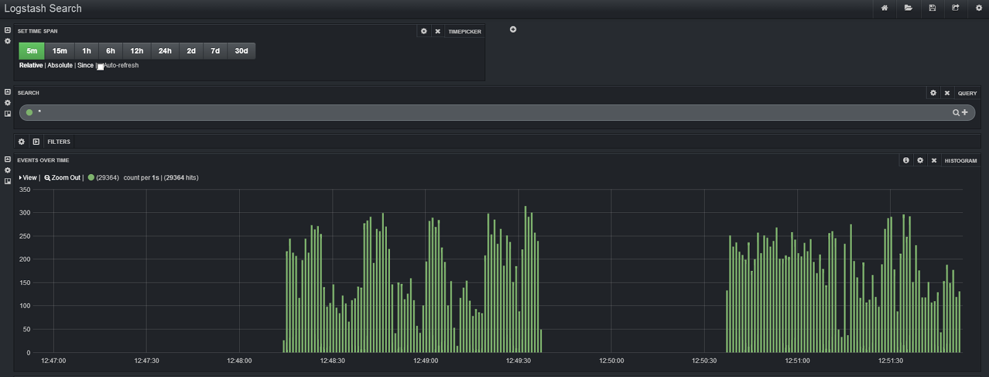Add another query with the plus icon
This screenshot has height=377, width=989.
point(964,112)
